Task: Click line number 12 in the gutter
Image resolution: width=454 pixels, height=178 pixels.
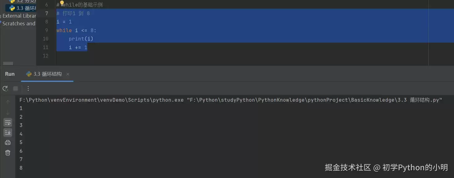Action: [46, 56]
